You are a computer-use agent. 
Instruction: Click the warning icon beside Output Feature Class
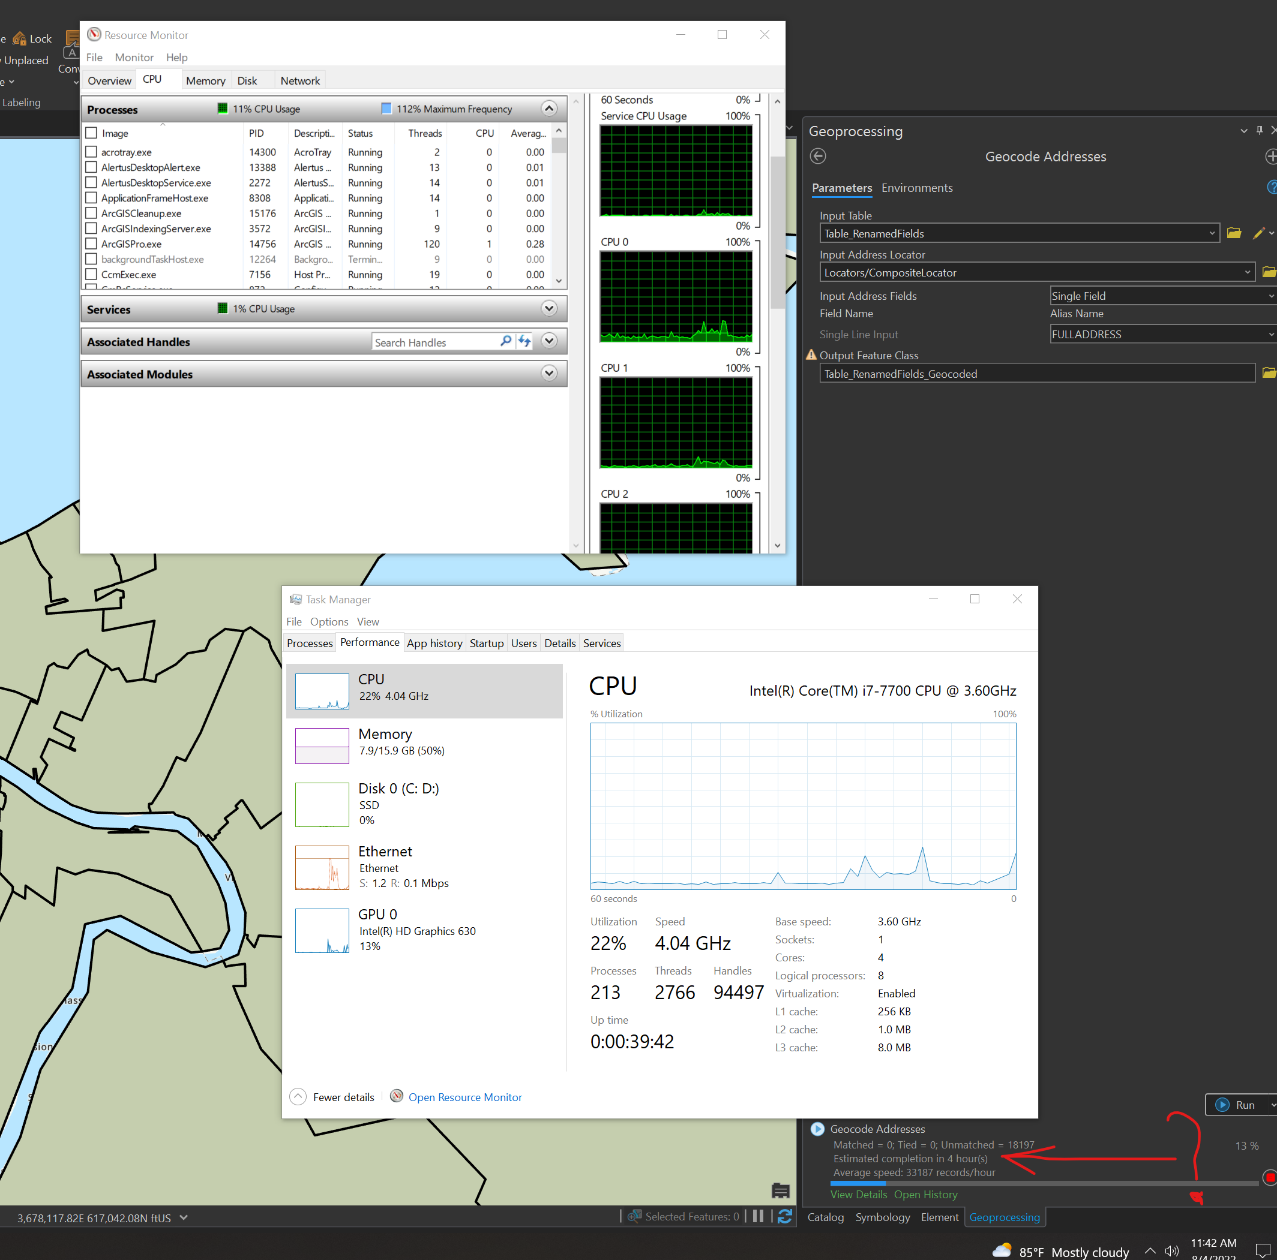[x=812, y=355]
